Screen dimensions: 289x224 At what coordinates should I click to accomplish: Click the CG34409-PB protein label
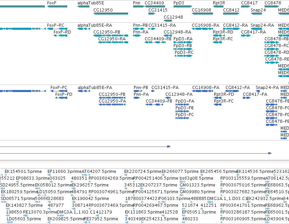159,101
